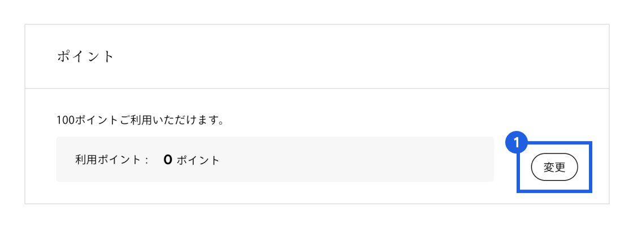Image resolution: width=633 pixels, height=250 pixels.
Task: Click the 変更 button
Action: 554,167
